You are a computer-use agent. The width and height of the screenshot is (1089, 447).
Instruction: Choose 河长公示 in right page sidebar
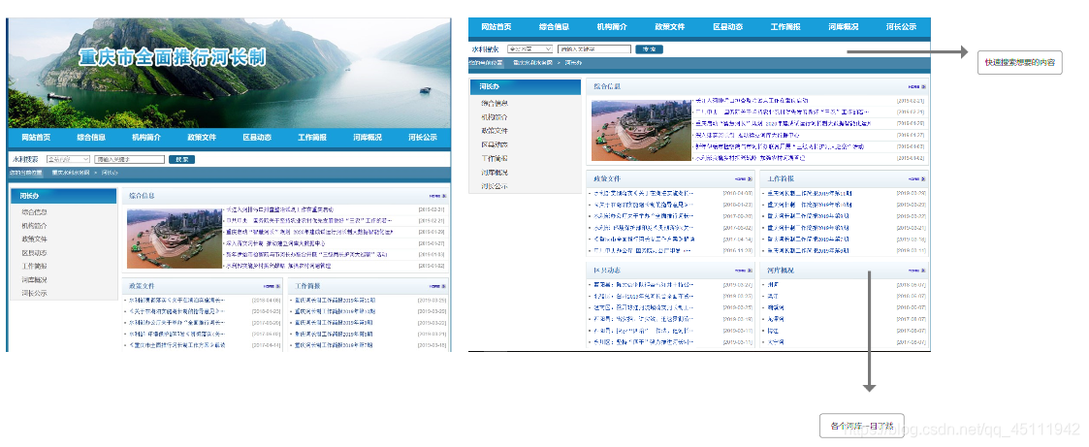click(495, 186)
